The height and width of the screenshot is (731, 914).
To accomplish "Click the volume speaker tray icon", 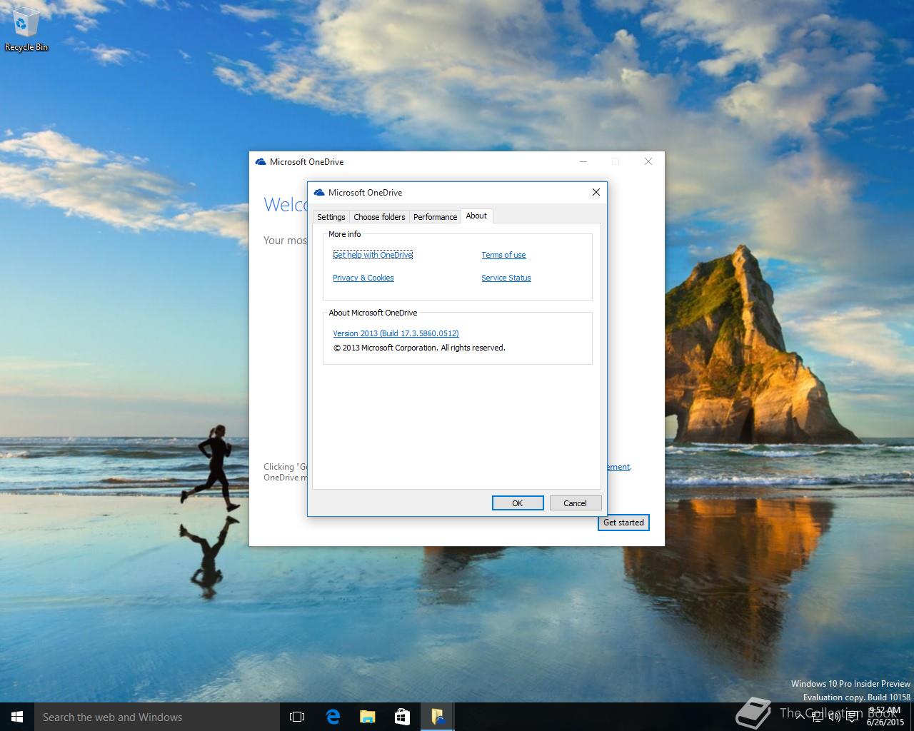I will (x=834, y=717).
